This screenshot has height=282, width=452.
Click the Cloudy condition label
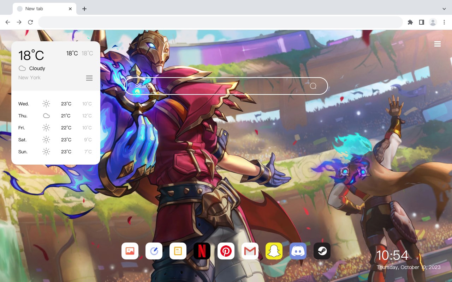[37, 68]
